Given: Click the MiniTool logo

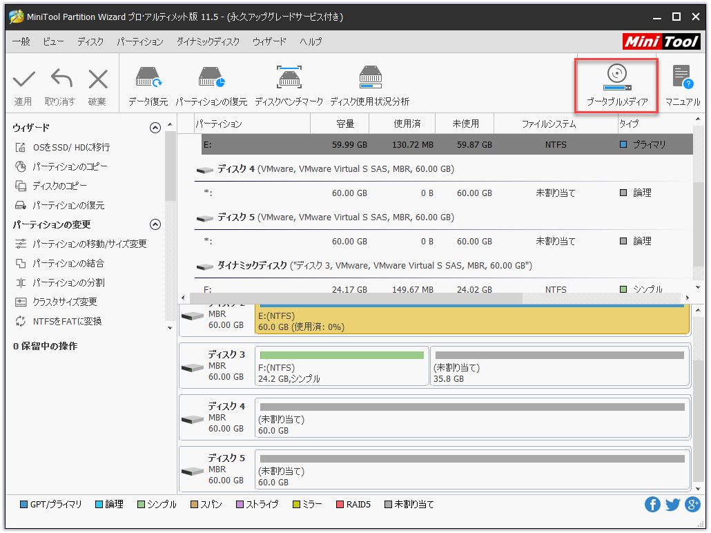Looking at the screenshot, I should click(x=661, y=41).
